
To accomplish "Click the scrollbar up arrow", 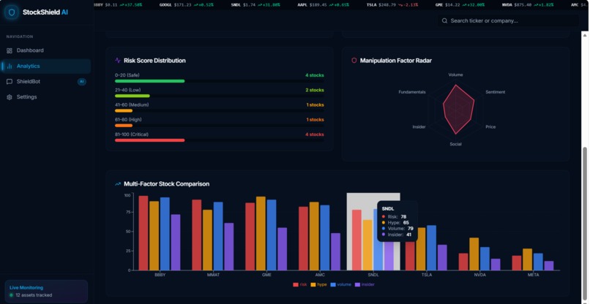I will click(585, 35).
